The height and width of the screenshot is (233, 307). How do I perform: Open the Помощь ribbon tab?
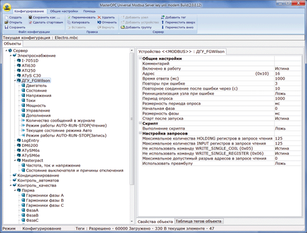89,11
